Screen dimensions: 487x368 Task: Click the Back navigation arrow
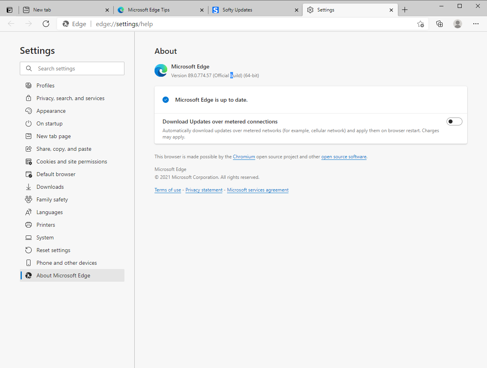click(11, 24)
